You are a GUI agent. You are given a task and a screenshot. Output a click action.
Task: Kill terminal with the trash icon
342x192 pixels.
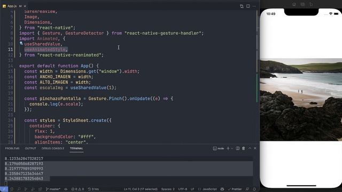244,148
